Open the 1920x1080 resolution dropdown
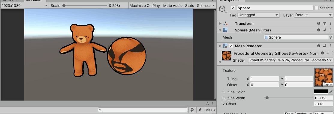The image size is (334, 114). pyautogui.click(x=24, y=5)
